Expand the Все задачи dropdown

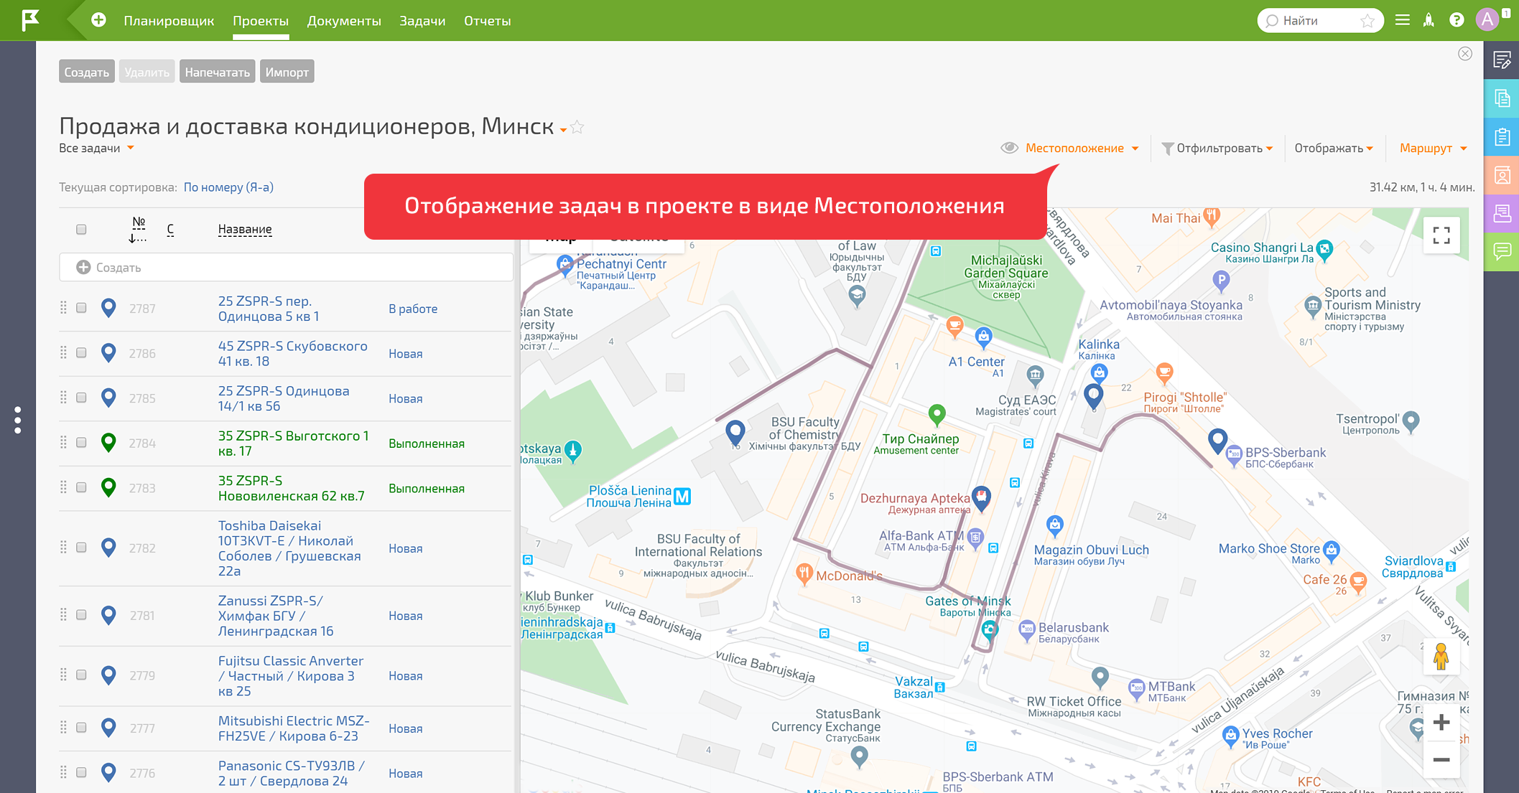pyautogui.click(x=97, y=148)
